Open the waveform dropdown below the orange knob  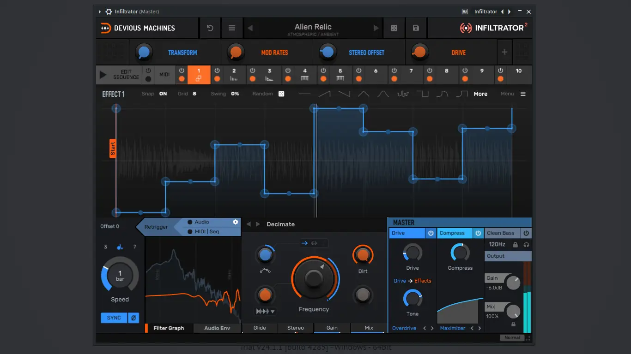click(x=266, y=311)
